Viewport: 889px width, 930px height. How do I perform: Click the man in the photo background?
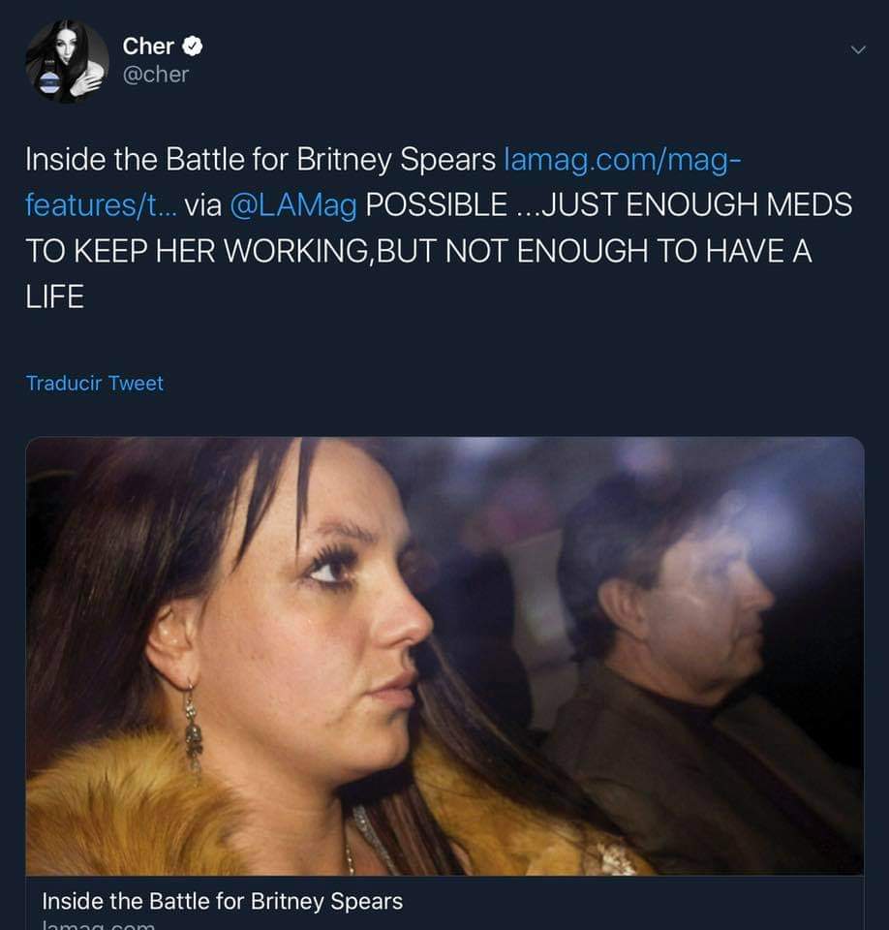point(678,620)
